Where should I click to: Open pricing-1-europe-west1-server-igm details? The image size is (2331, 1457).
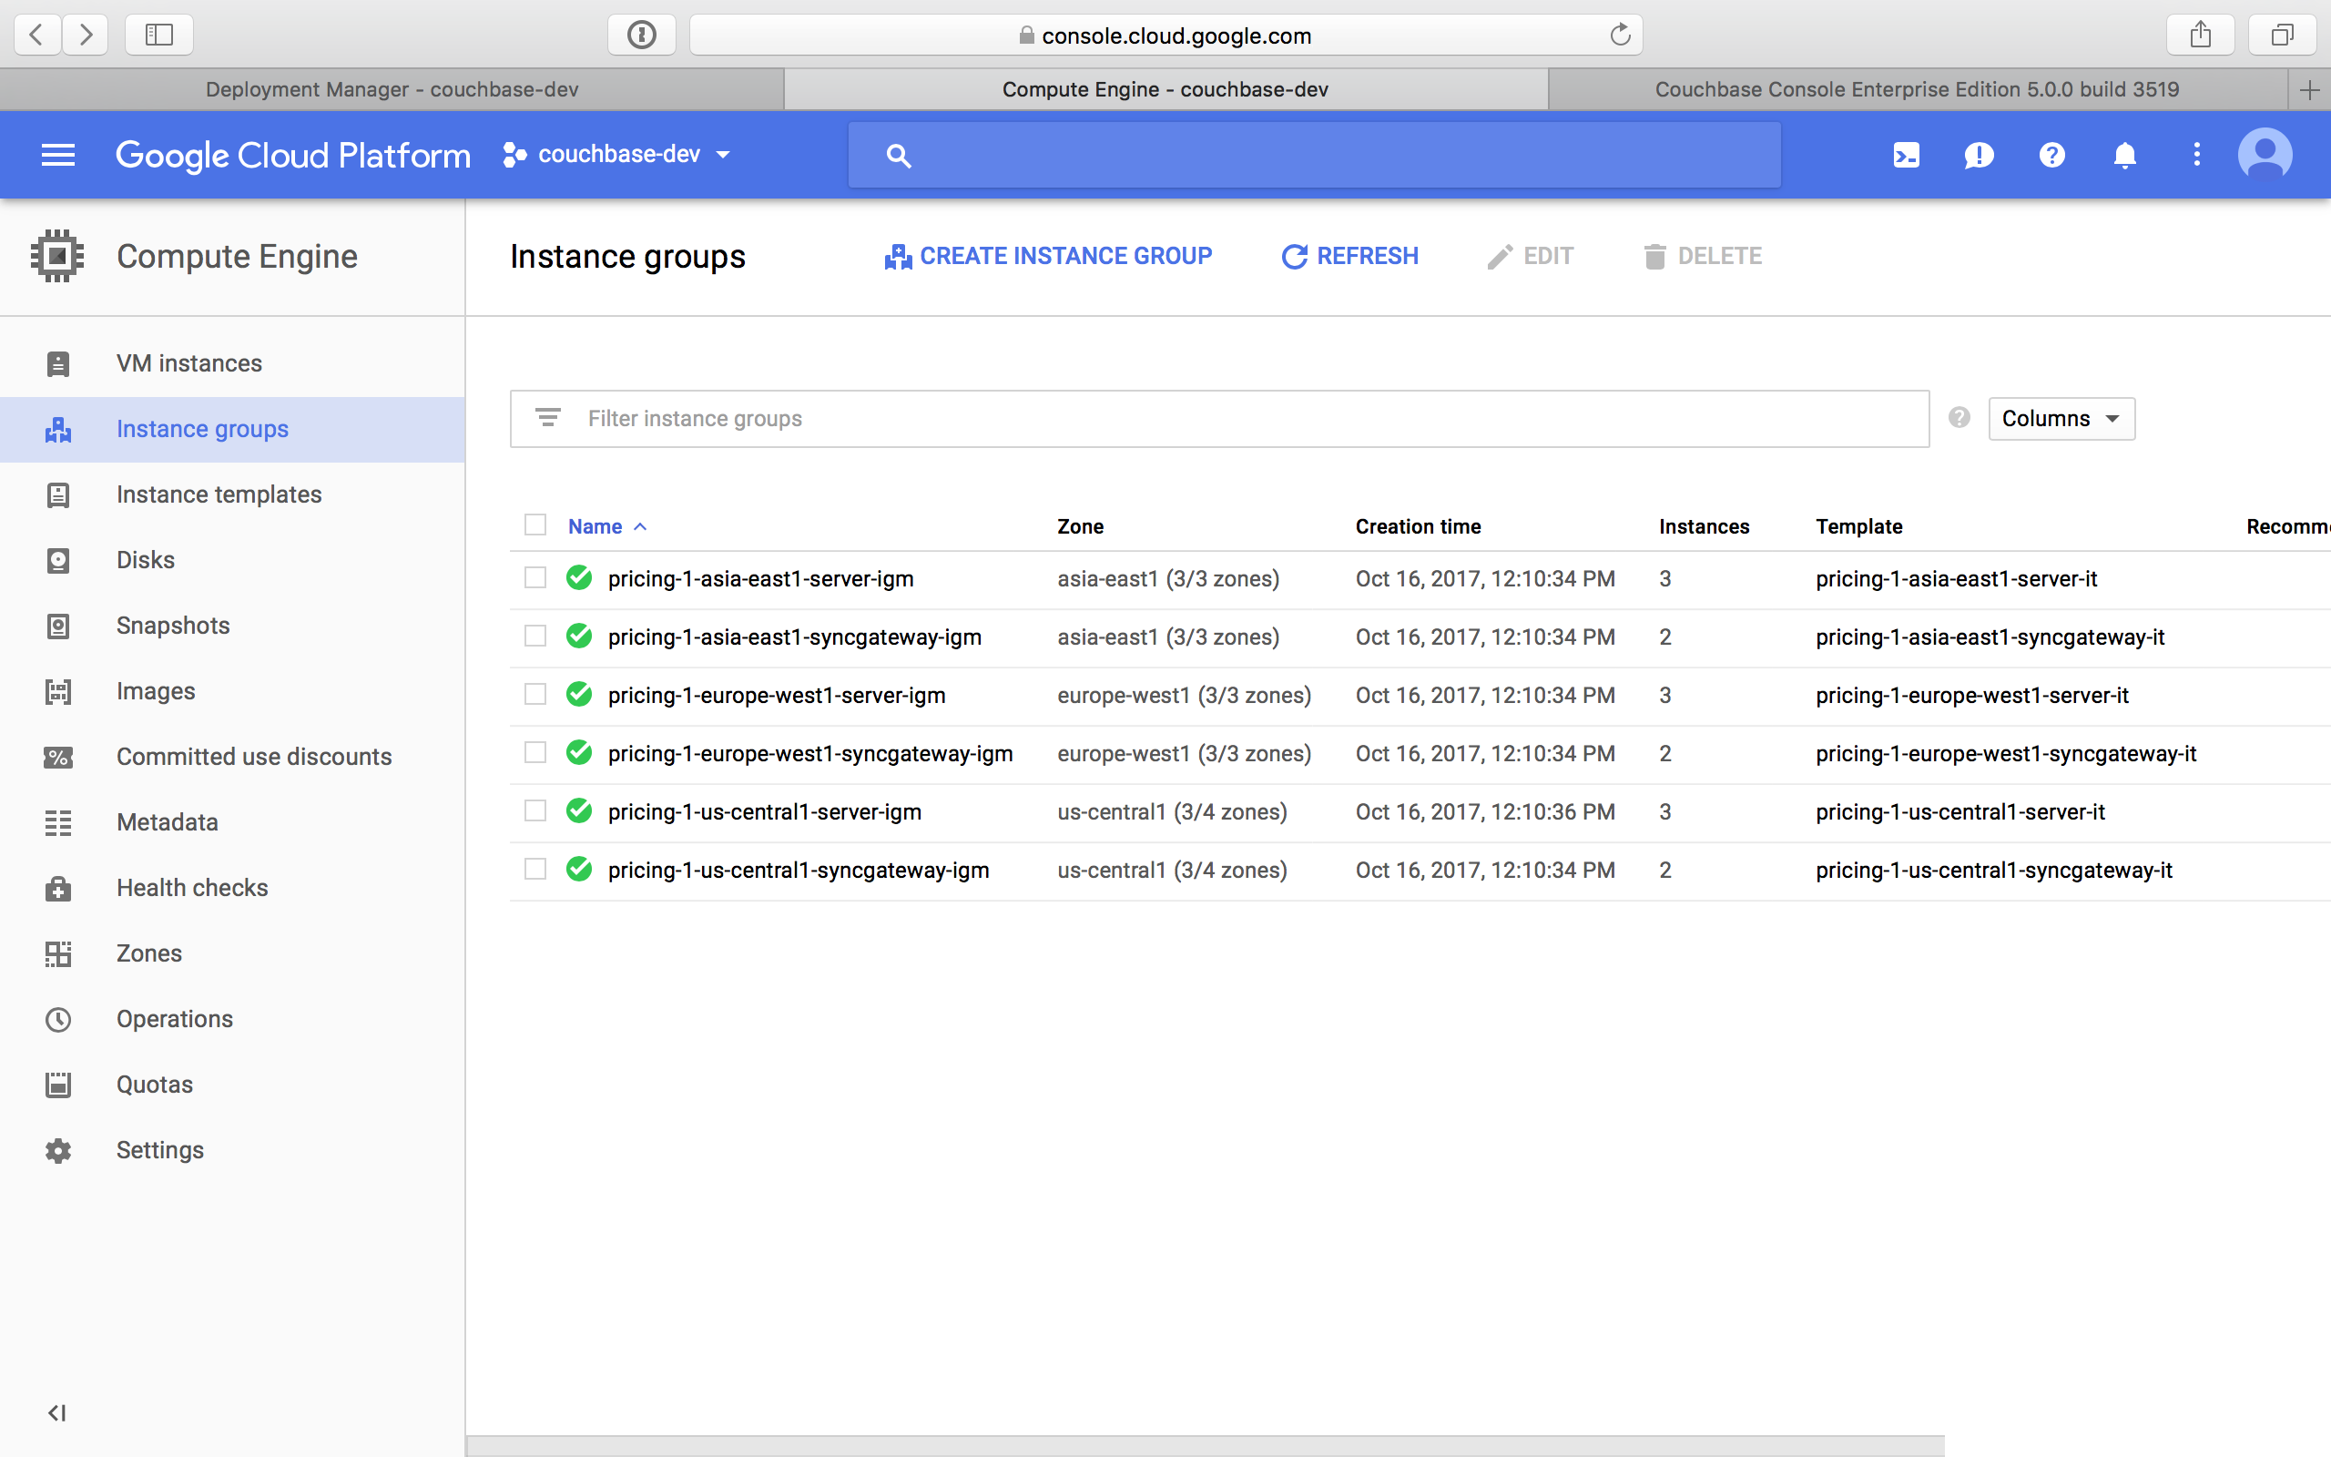[x=777, y=695]
